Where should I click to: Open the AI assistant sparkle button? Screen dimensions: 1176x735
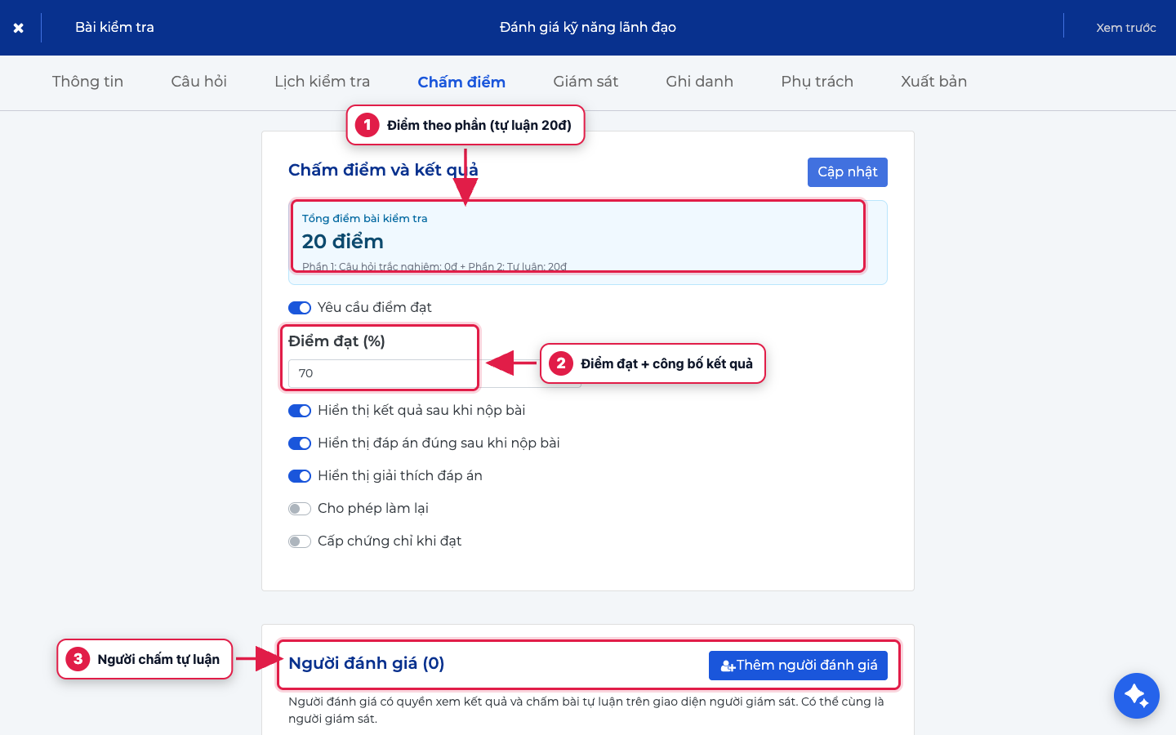click(x=1136, y=696)
